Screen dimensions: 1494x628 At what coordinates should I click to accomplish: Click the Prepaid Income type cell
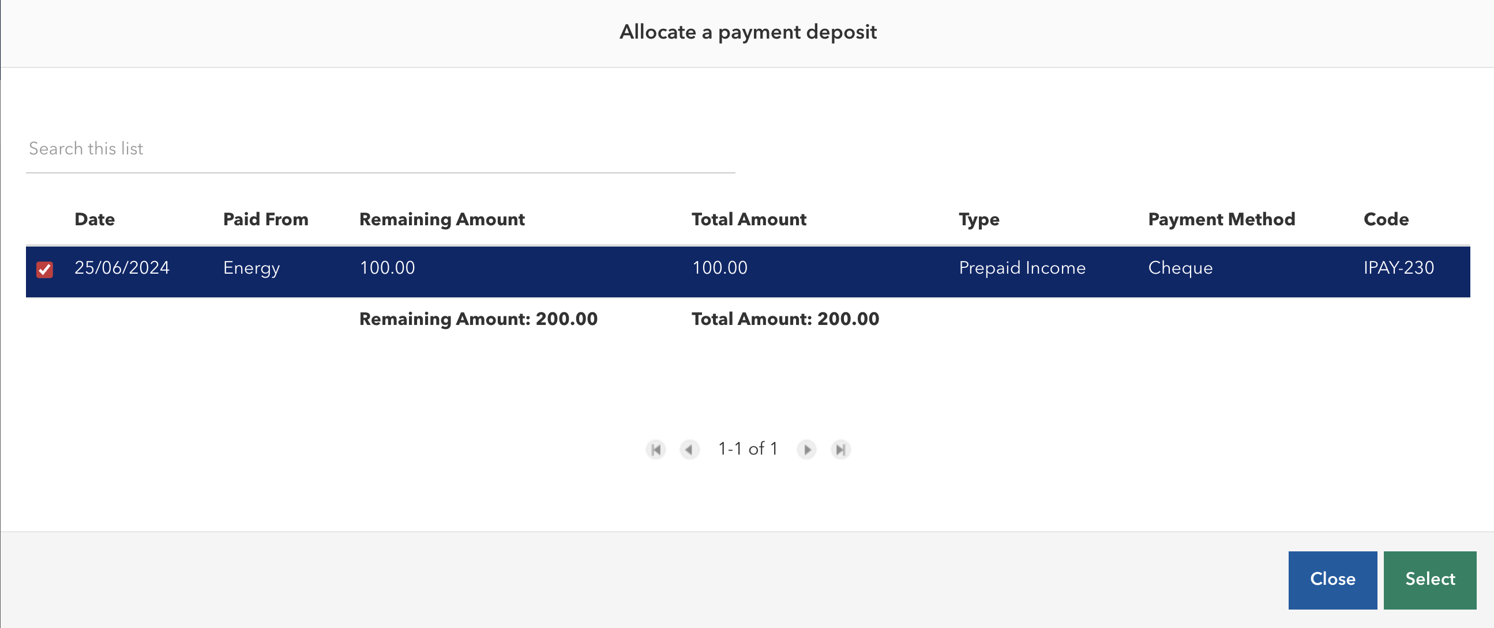pyautogui.click(x=1022, y=268)
